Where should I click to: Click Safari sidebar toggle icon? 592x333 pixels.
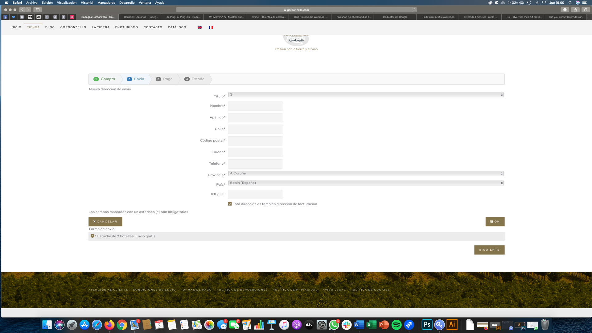pyautogui.click(x=38, y=10)
